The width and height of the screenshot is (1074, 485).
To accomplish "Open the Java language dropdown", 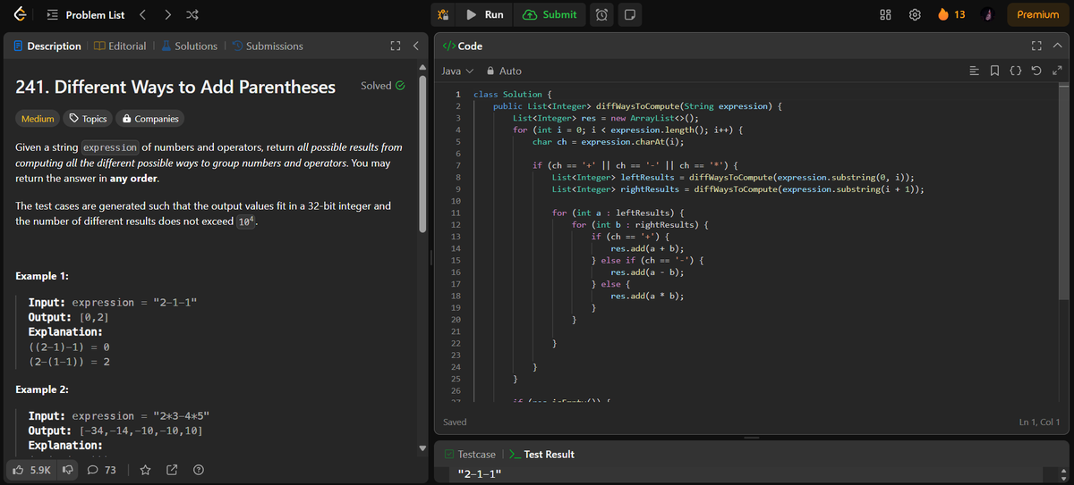I will (x=457, y=71).
